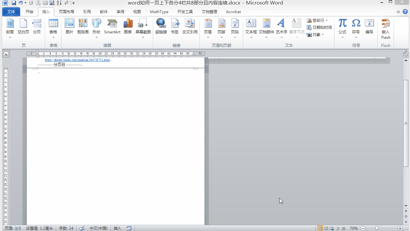This screenshot has width=410, height=231.
Task: Click the language 中文(中国) indicator
Action: (x=98, y=228)
